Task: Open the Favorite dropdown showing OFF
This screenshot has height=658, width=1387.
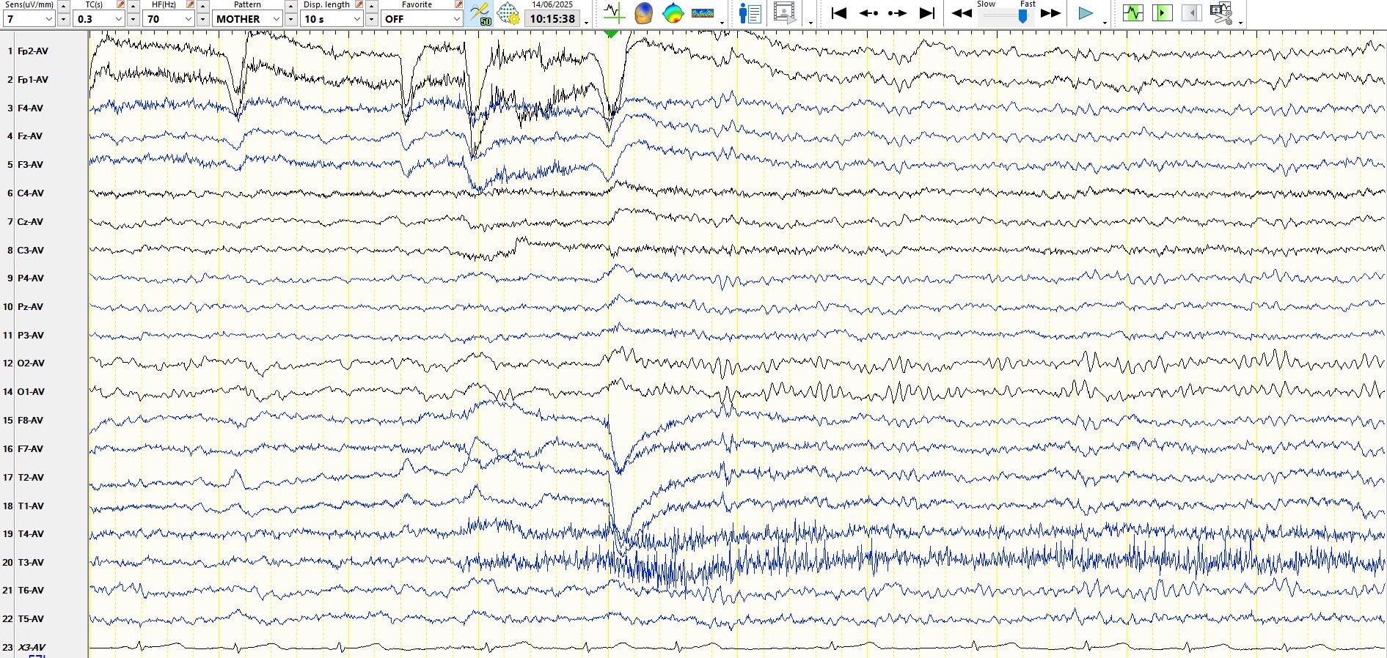Action: [x=422, y=19]
